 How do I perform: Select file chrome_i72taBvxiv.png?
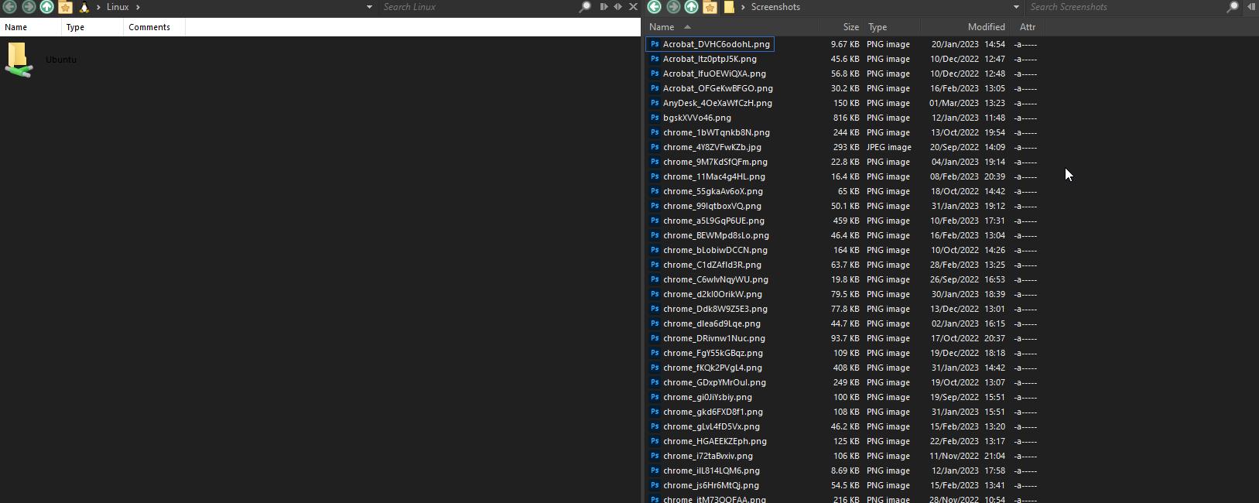tap(708, 456)
